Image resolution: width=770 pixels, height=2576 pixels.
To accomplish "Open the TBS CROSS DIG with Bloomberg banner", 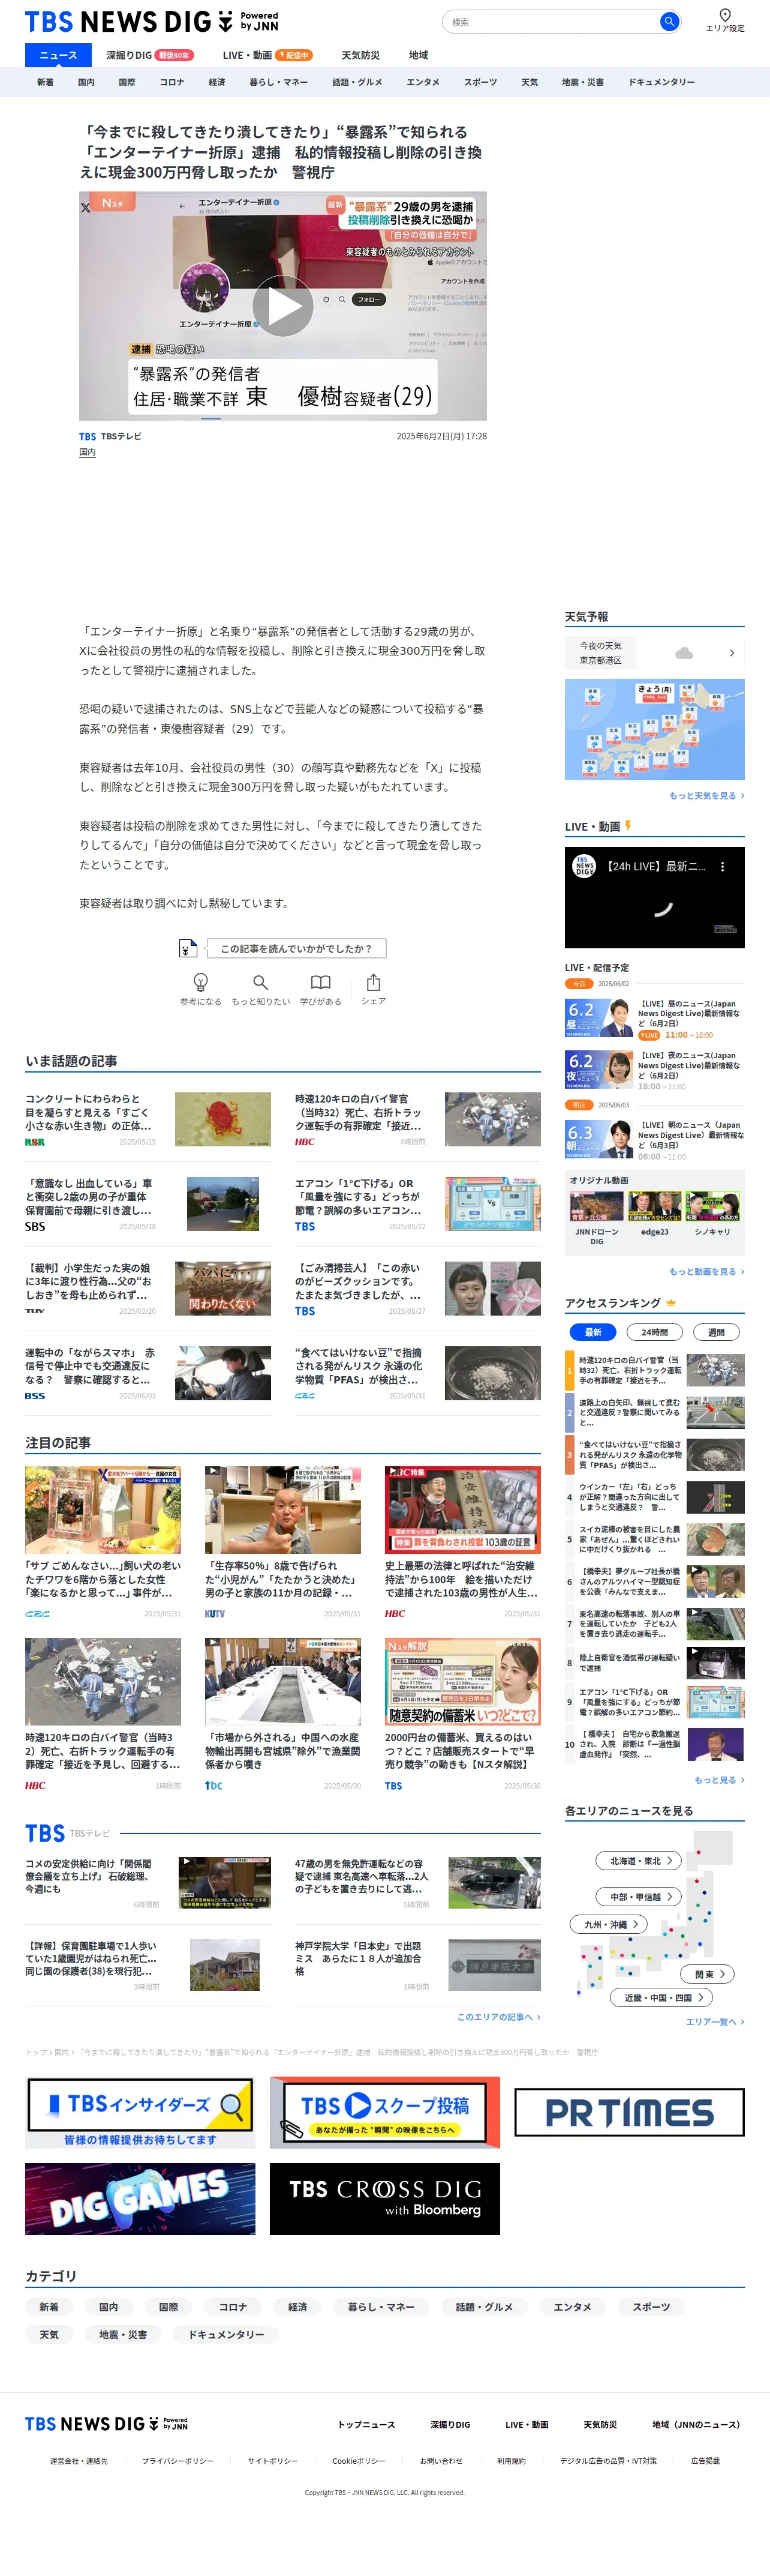I will point(384,2199).
